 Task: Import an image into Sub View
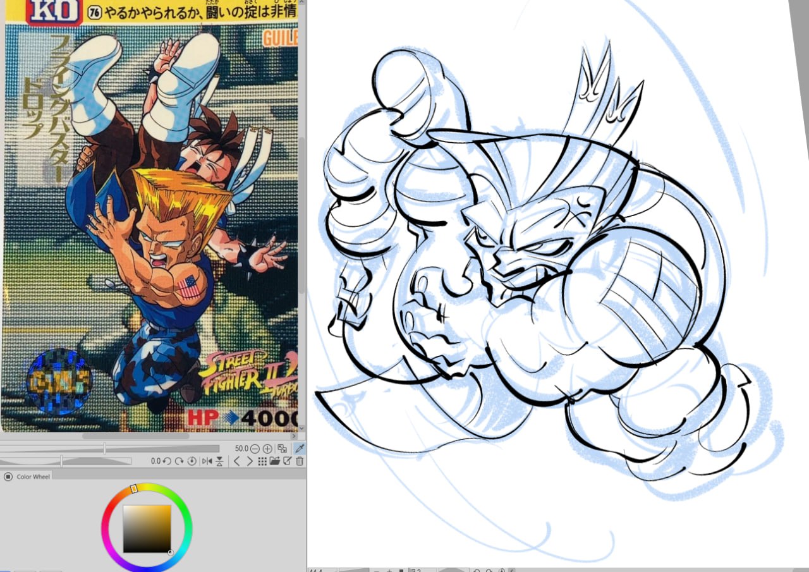click(x=275, y=461)
